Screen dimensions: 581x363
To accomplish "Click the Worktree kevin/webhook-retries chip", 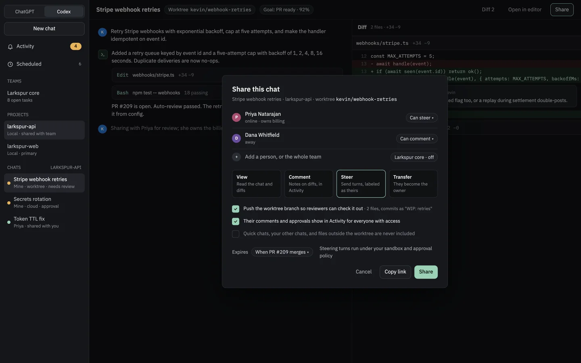I will (x=210, y=10).
